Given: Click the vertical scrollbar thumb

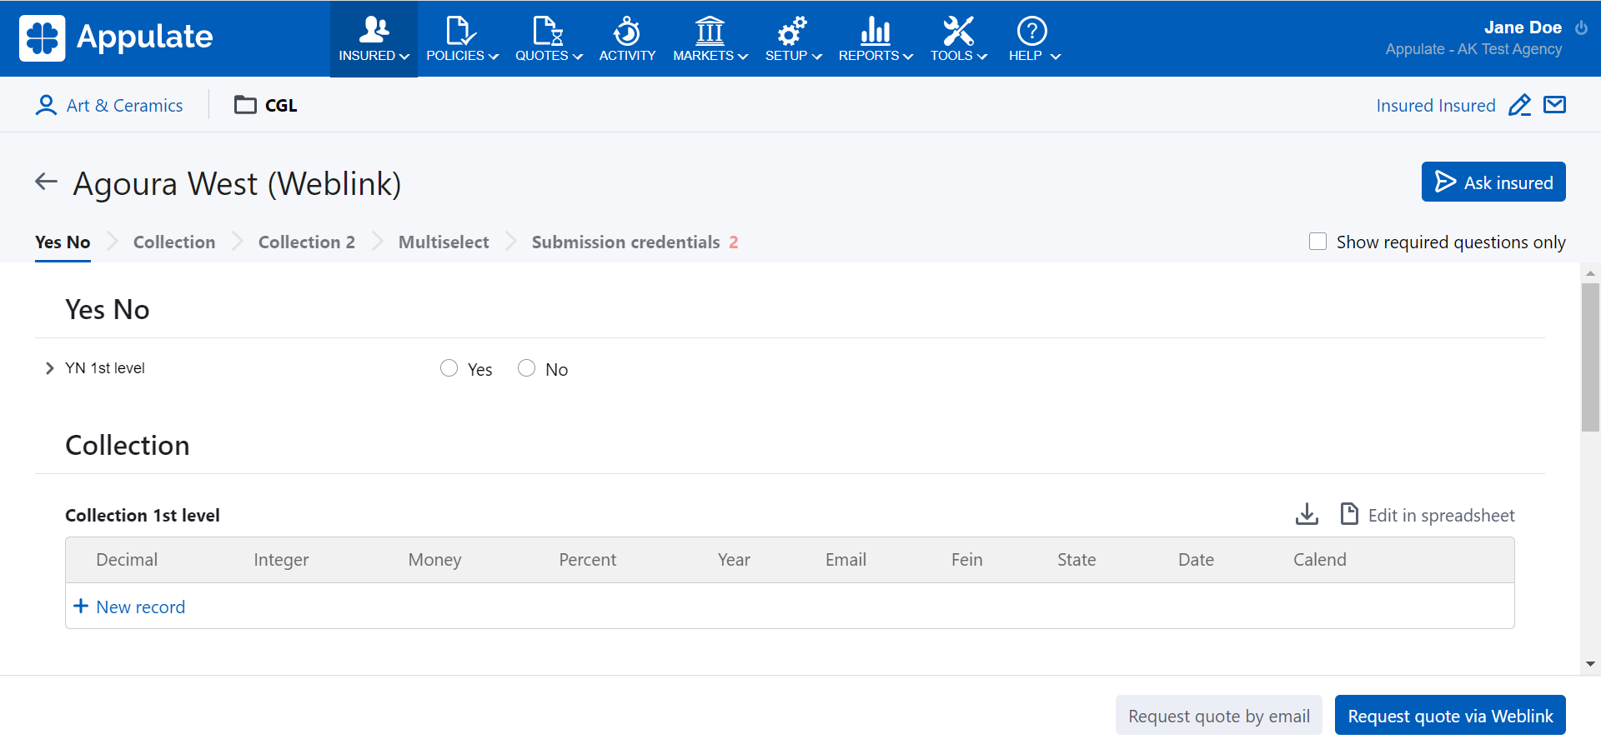Looking at the screenshot, I should (1590, 357).
